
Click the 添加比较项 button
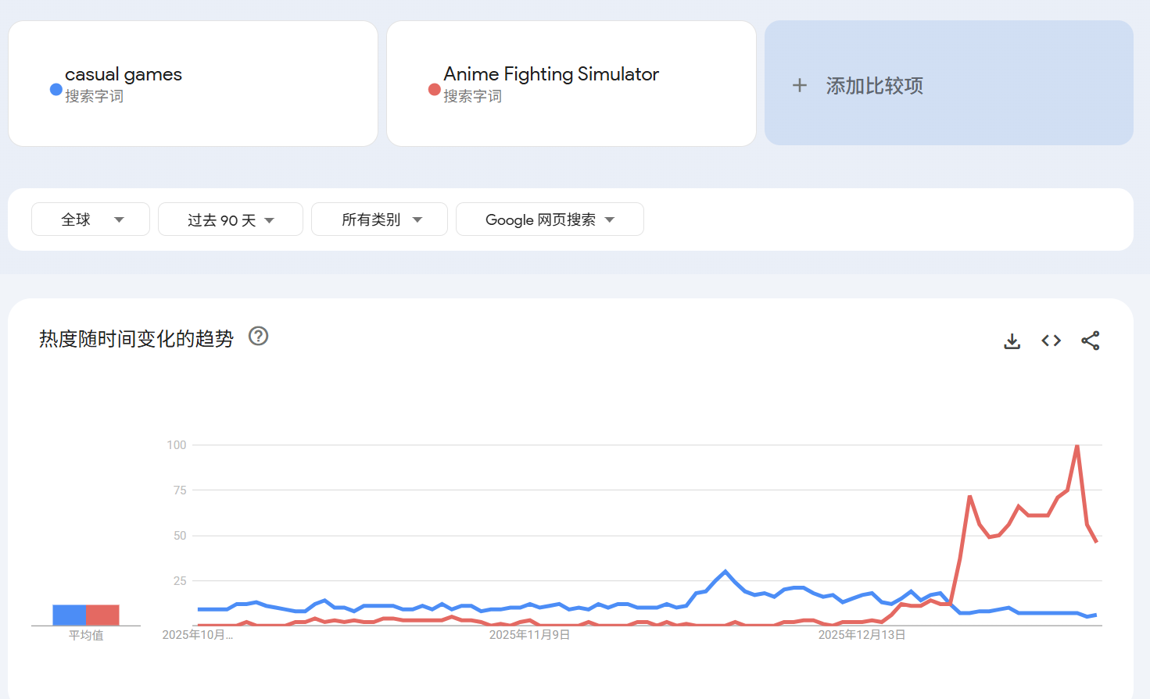[875, 85]
